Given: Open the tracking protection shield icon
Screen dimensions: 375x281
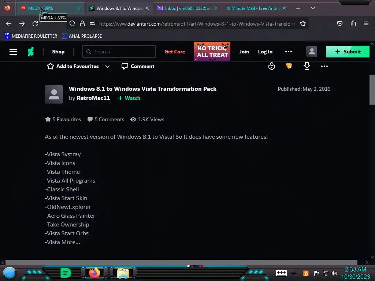Looking at the screenshot, I should tap(72, 23).
